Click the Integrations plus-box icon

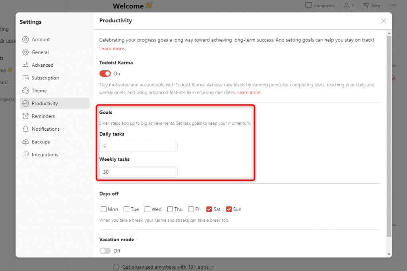click(25, 155)
